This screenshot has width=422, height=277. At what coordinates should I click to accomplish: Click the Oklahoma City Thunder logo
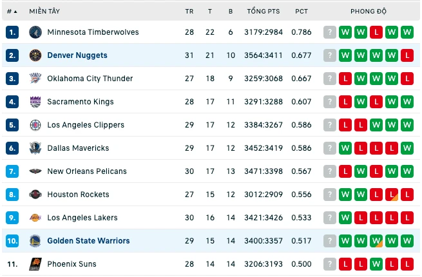35,79
